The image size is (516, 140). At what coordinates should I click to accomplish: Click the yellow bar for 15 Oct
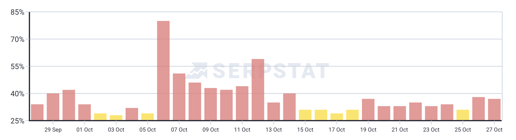(305, 115)
